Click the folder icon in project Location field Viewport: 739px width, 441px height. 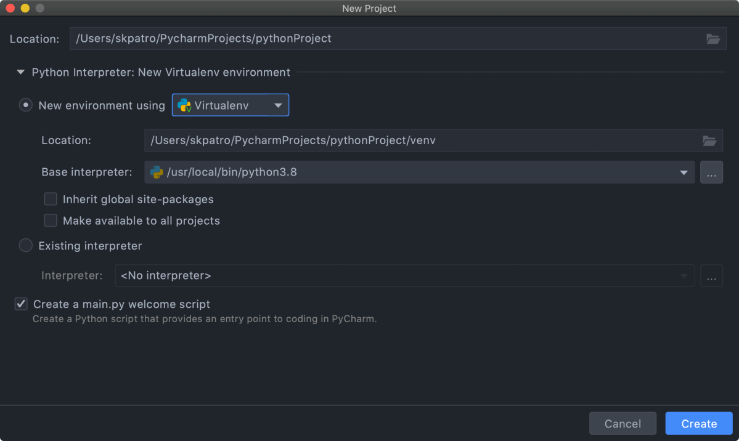click(x=712, y=39)
